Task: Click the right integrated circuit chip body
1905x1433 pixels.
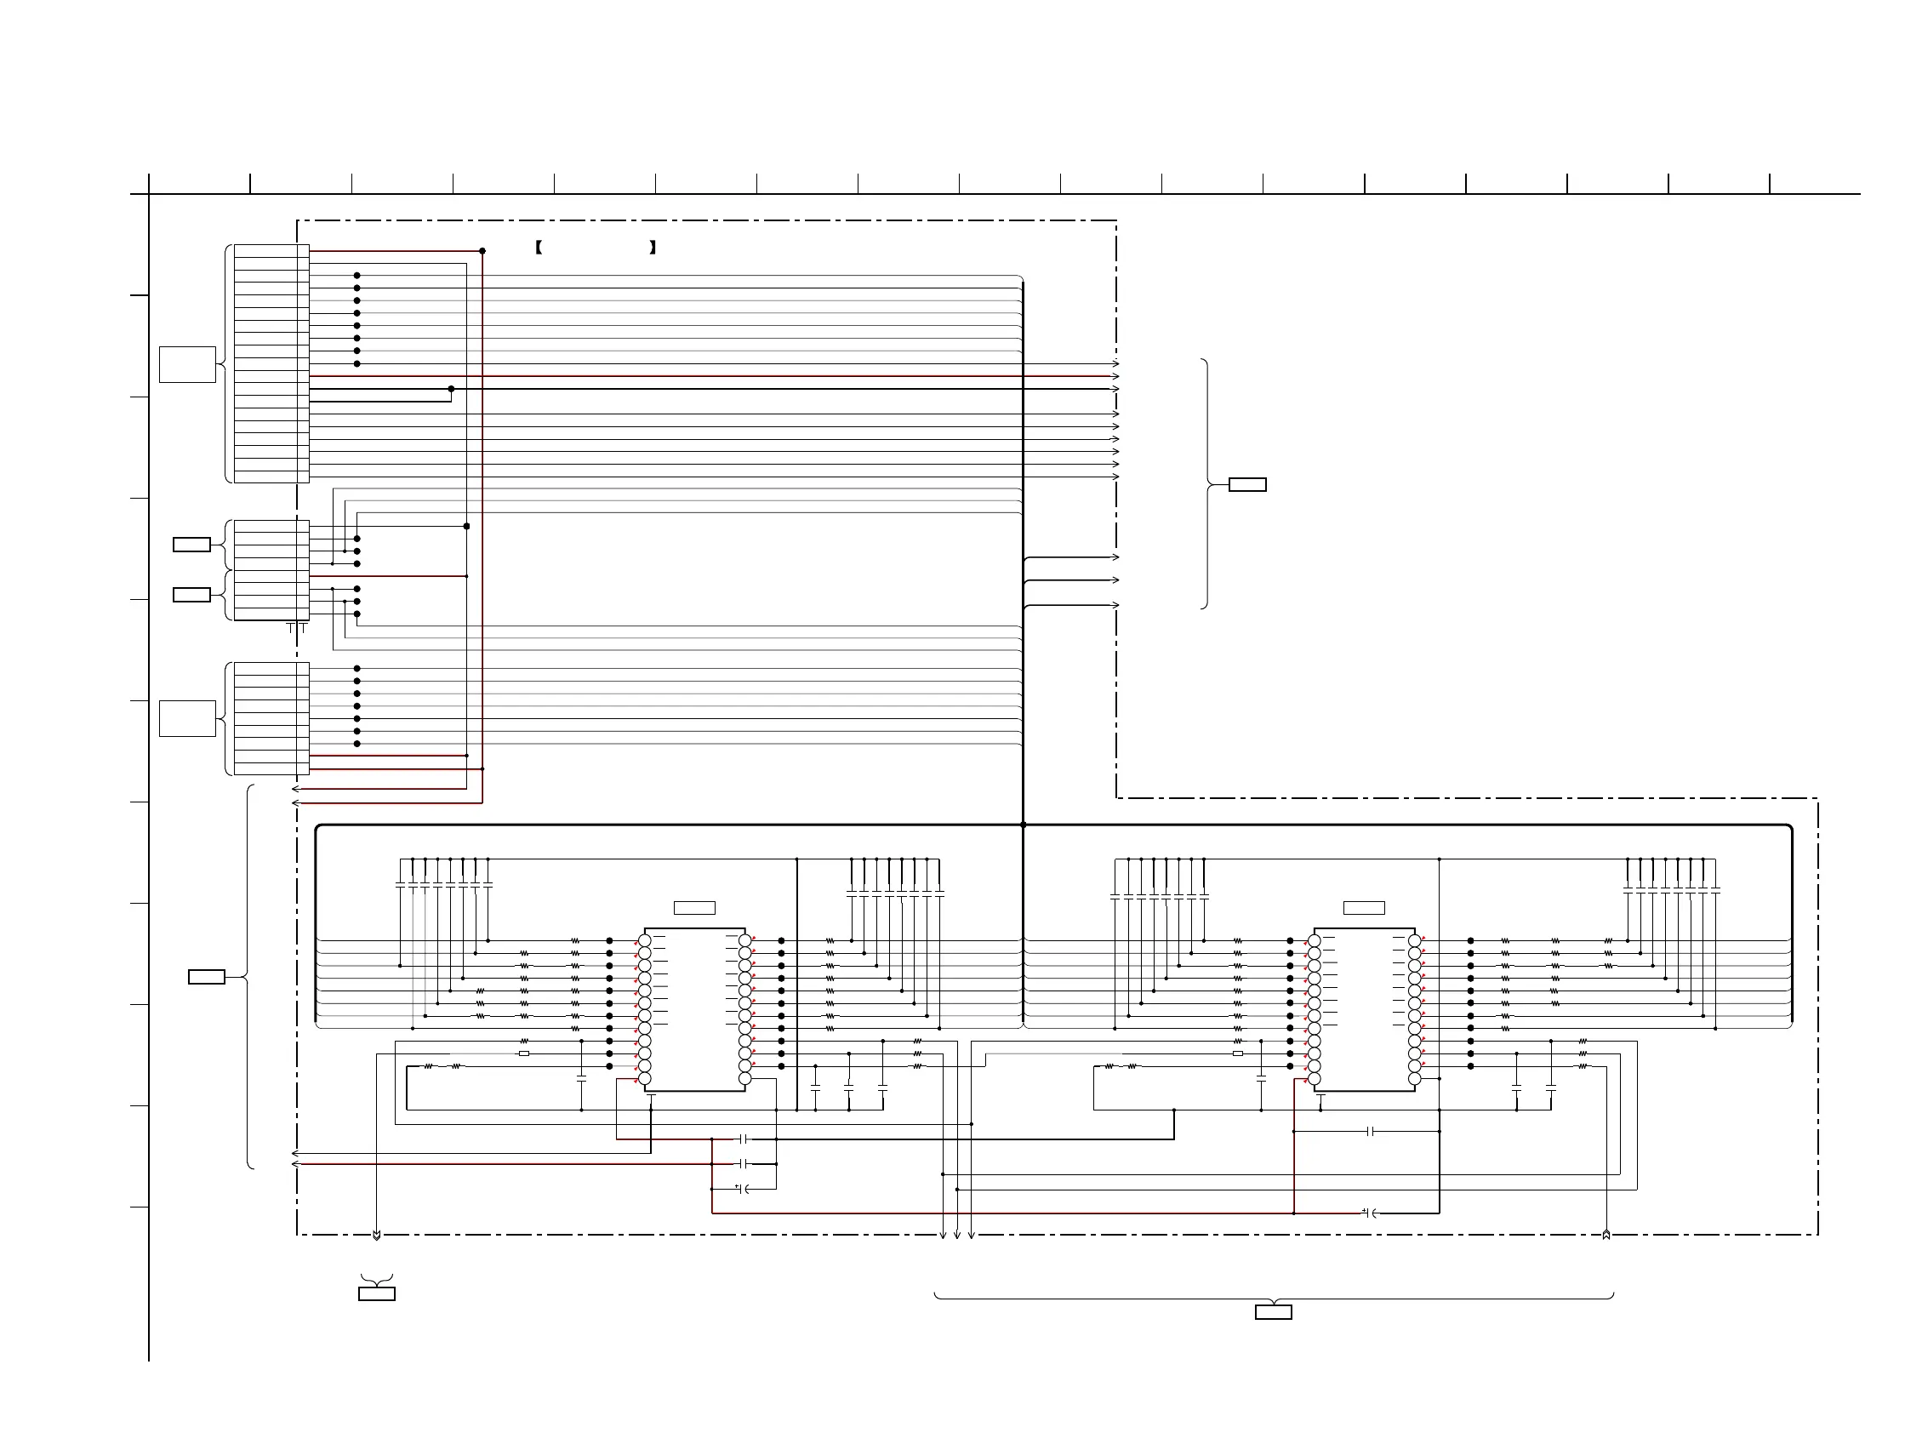Action: 1364,1009
